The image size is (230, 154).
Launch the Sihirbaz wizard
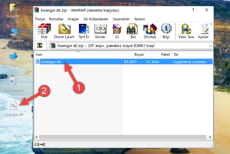click(x=150, y=31)
